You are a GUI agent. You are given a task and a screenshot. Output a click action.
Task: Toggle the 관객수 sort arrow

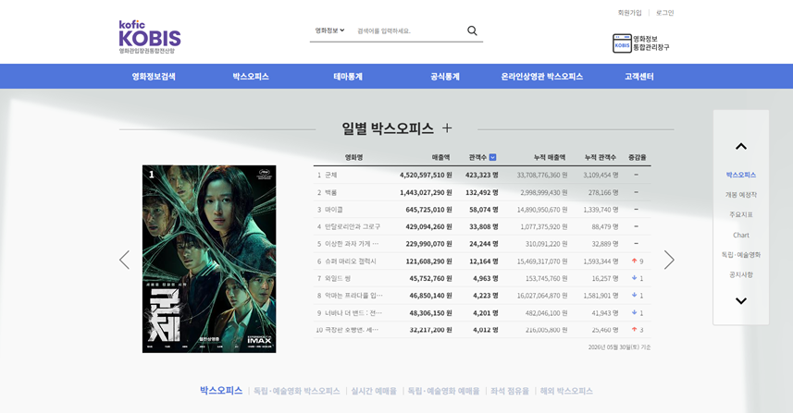492,157
